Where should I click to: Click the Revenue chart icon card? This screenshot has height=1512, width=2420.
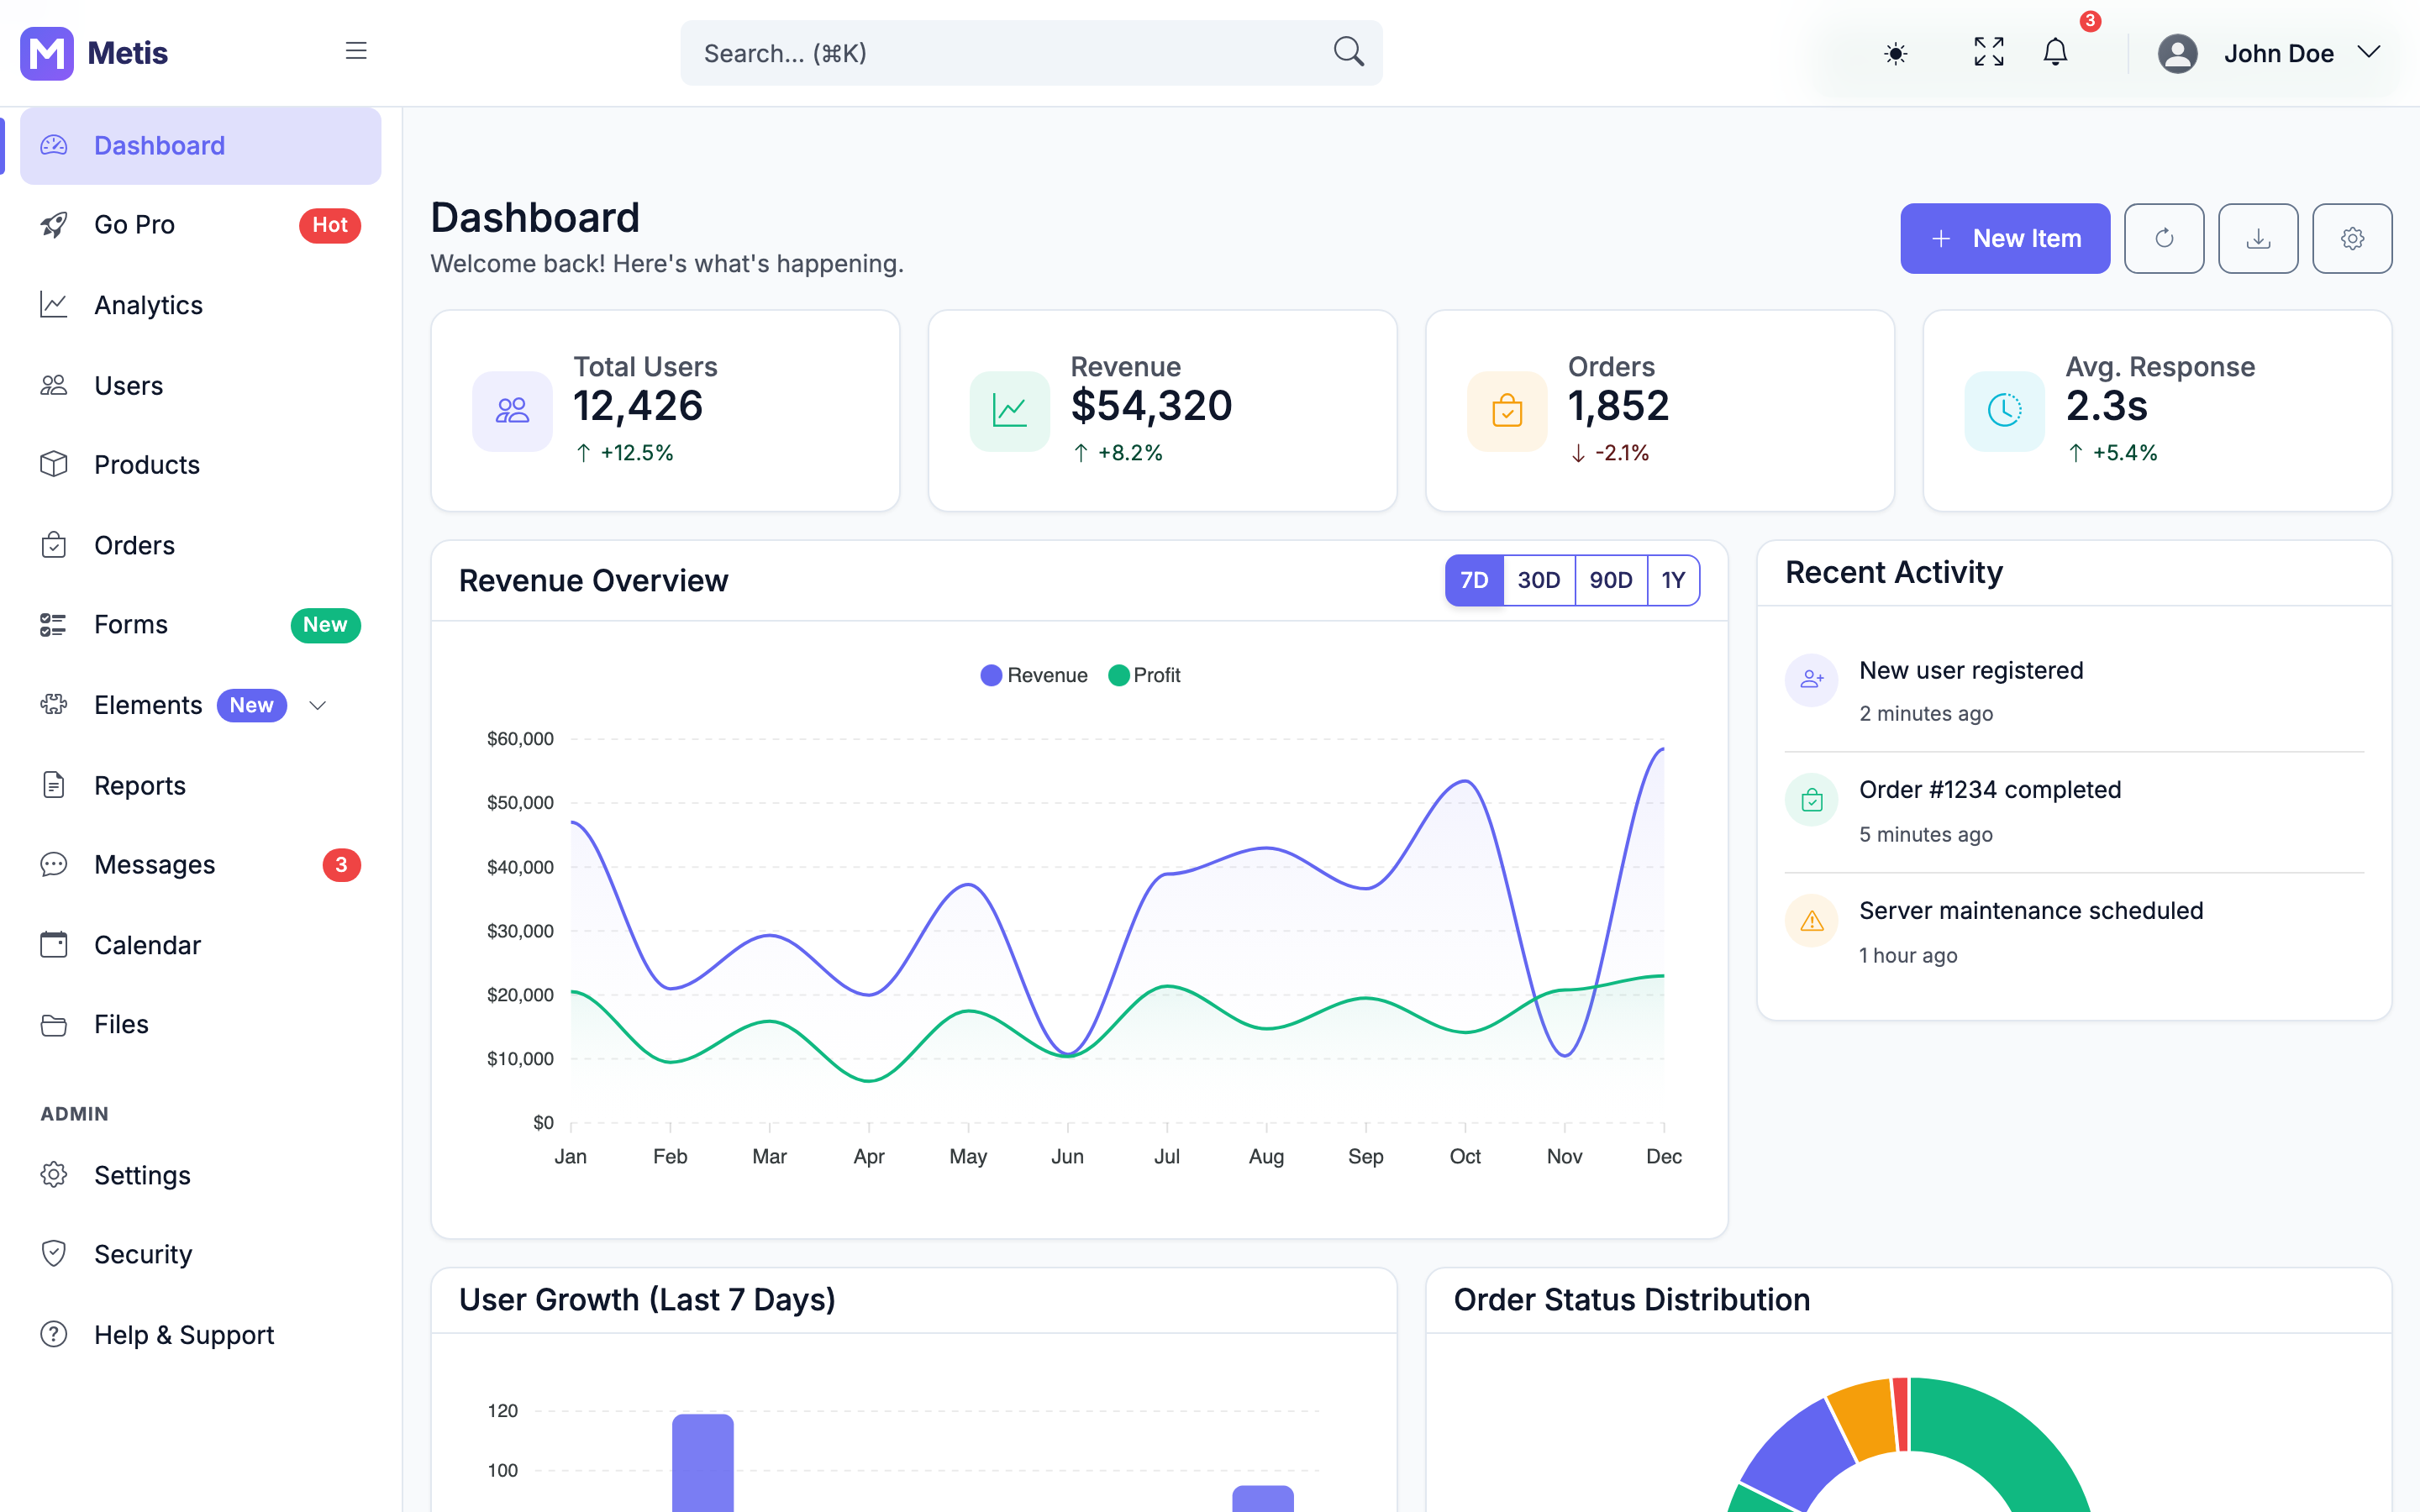(1009, 411)
